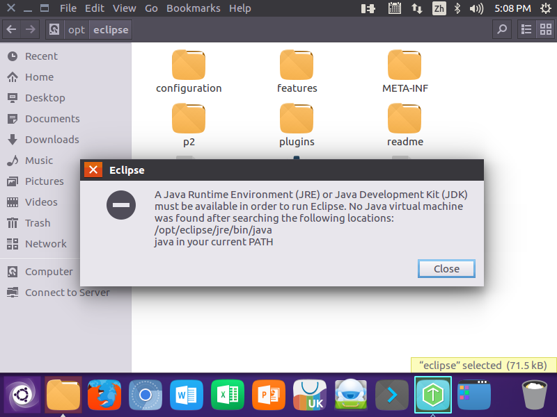
Task: Open Desktop in sidebar
Action: pos(65,98)
